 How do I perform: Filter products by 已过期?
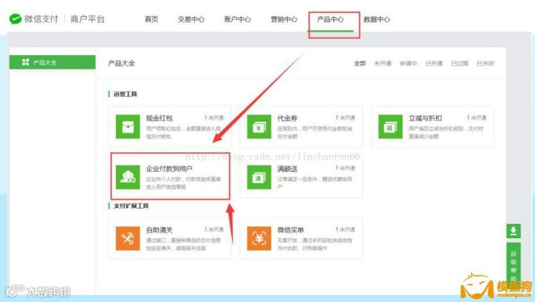459,63
